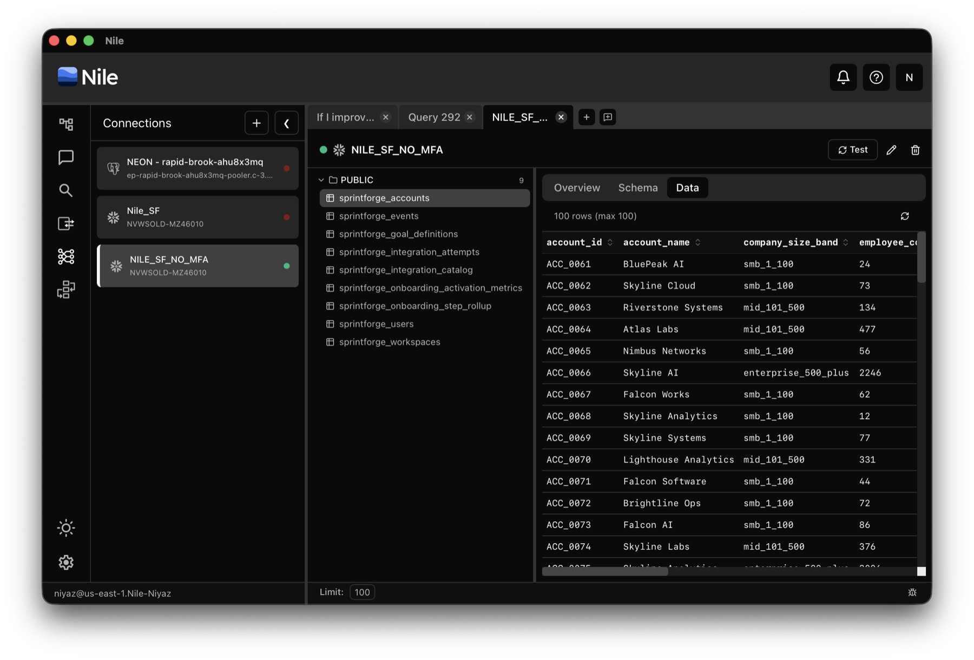Click the 477 employee count cell
Viewport: 974px width, 660px height.
(867, 329)
